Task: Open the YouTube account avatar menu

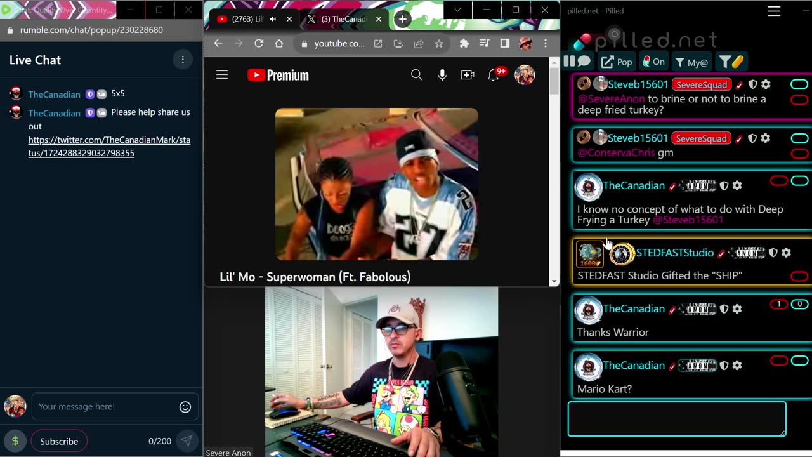Action: click(525, 75)
